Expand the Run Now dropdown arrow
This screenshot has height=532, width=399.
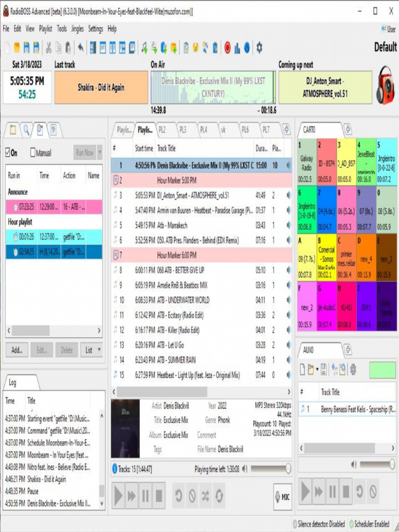pos(100,153)
